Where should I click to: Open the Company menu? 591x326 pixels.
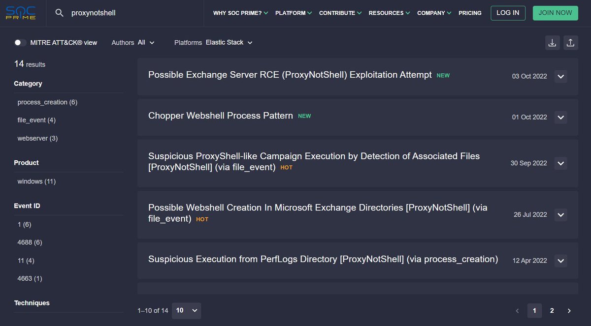[434, 13]
